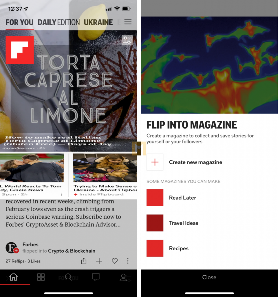Open the Crypto & Blockchain magazine link

tap(72, 251)
